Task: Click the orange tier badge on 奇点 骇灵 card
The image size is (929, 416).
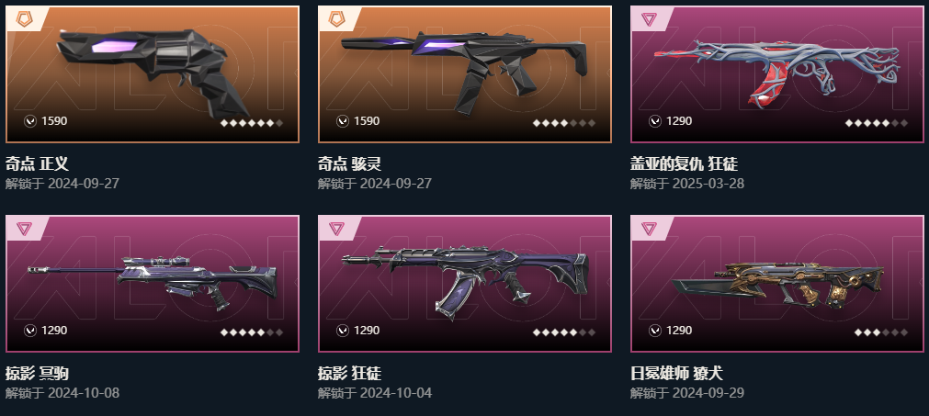Action: [x=336, y=19]
